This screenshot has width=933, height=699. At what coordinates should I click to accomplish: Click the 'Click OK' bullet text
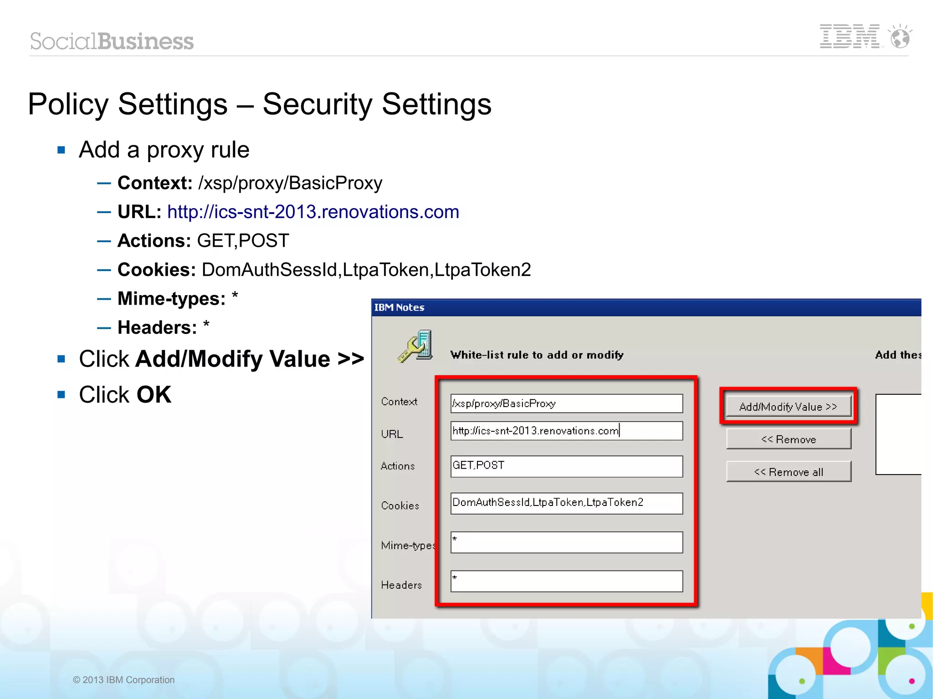click(x=125, y=394)
